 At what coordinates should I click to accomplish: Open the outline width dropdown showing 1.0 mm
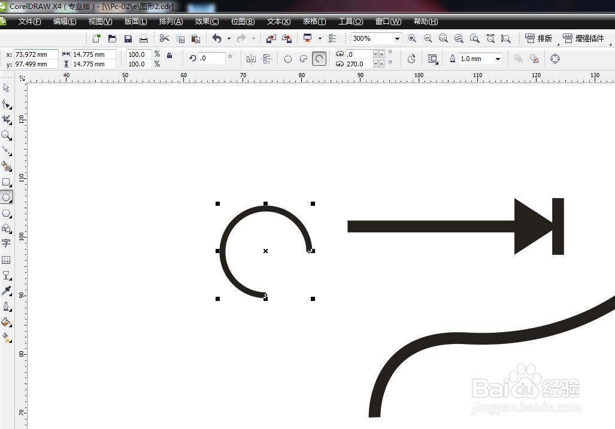pyautogui.click(x=498, y=59)
